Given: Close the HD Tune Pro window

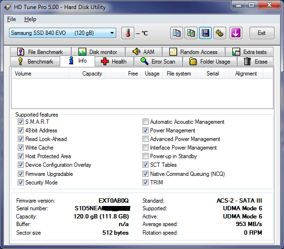Looking at the screenshot, I should click(269, 5).
